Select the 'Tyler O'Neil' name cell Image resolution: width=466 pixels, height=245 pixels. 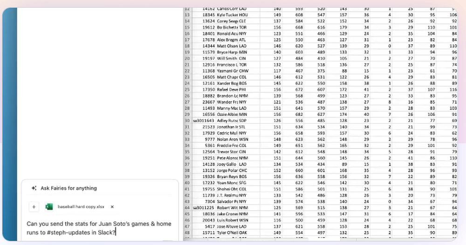point(227,232)
